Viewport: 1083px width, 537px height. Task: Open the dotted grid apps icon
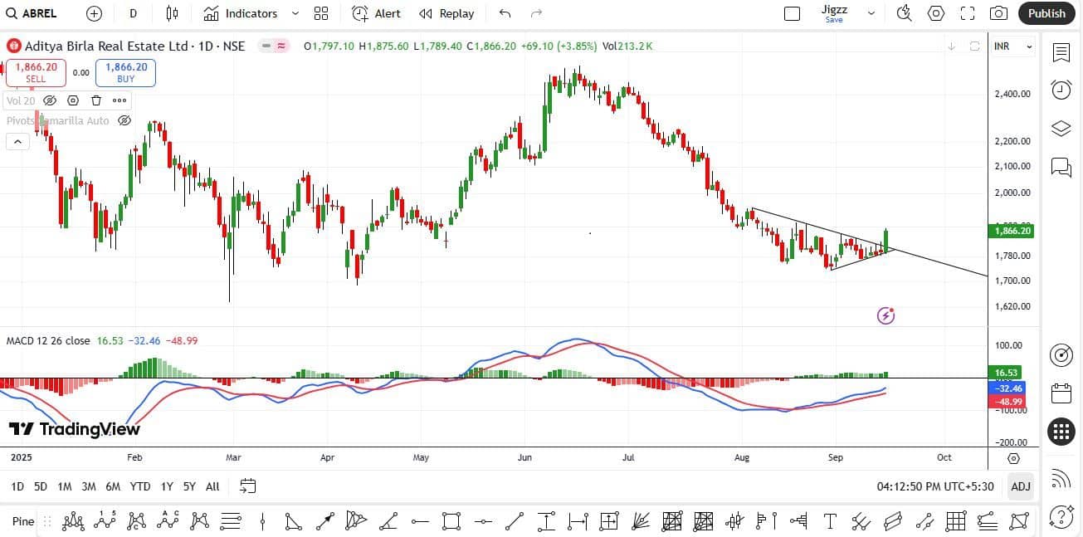point(1061,432)
